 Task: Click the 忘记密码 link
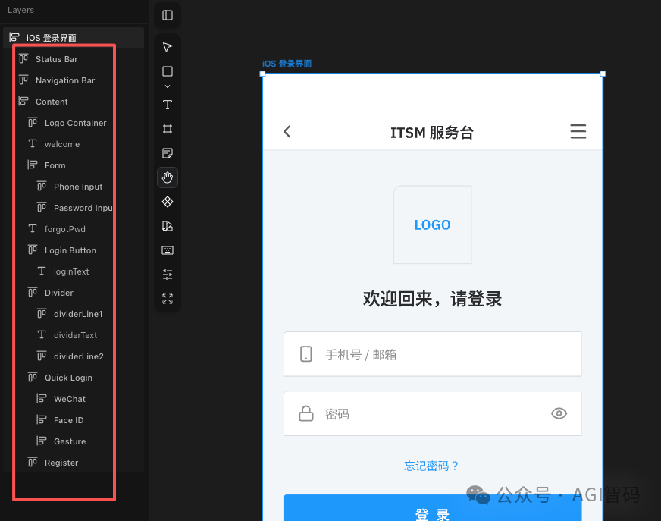[x=432, y=466]
